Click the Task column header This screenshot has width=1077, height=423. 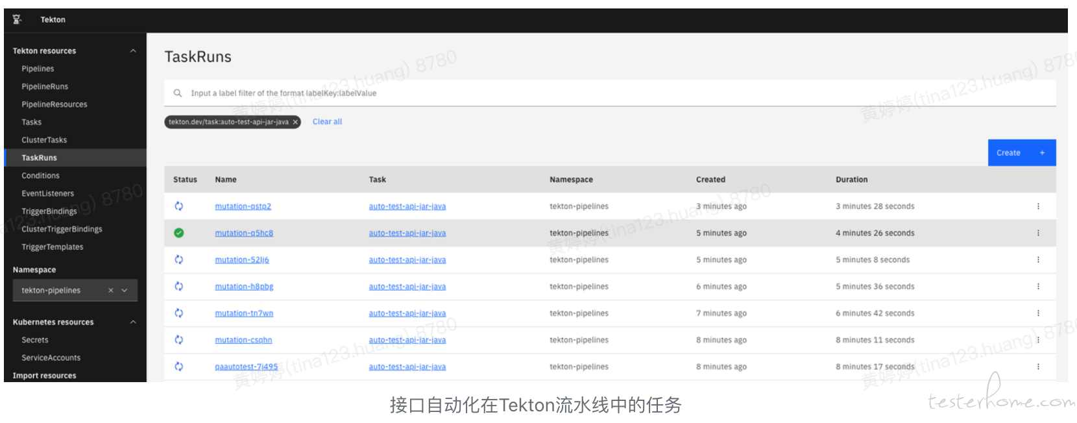378,180
